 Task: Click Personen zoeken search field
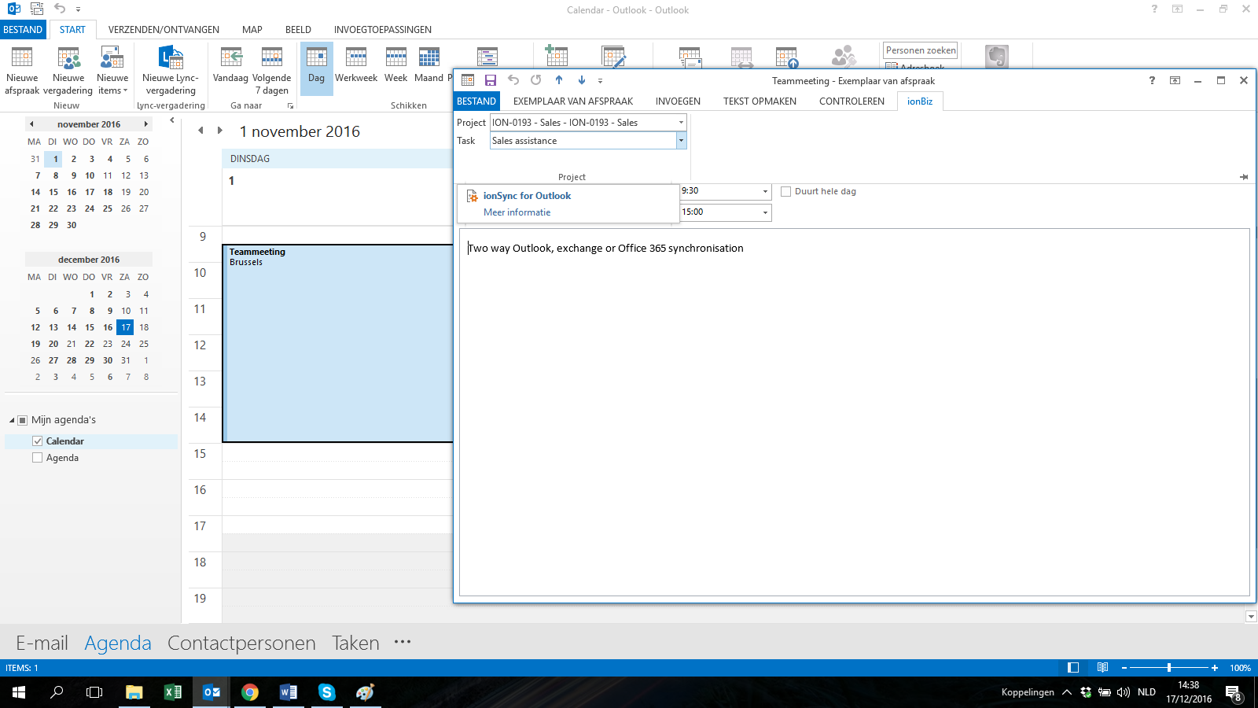pos(920,50)
